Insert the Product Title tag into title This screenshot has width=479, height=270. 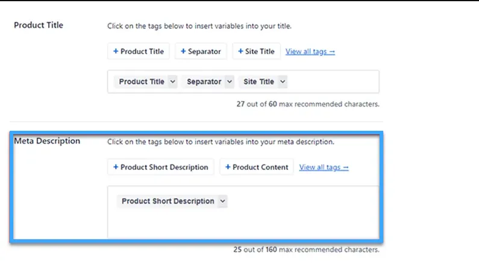[139, 51]
